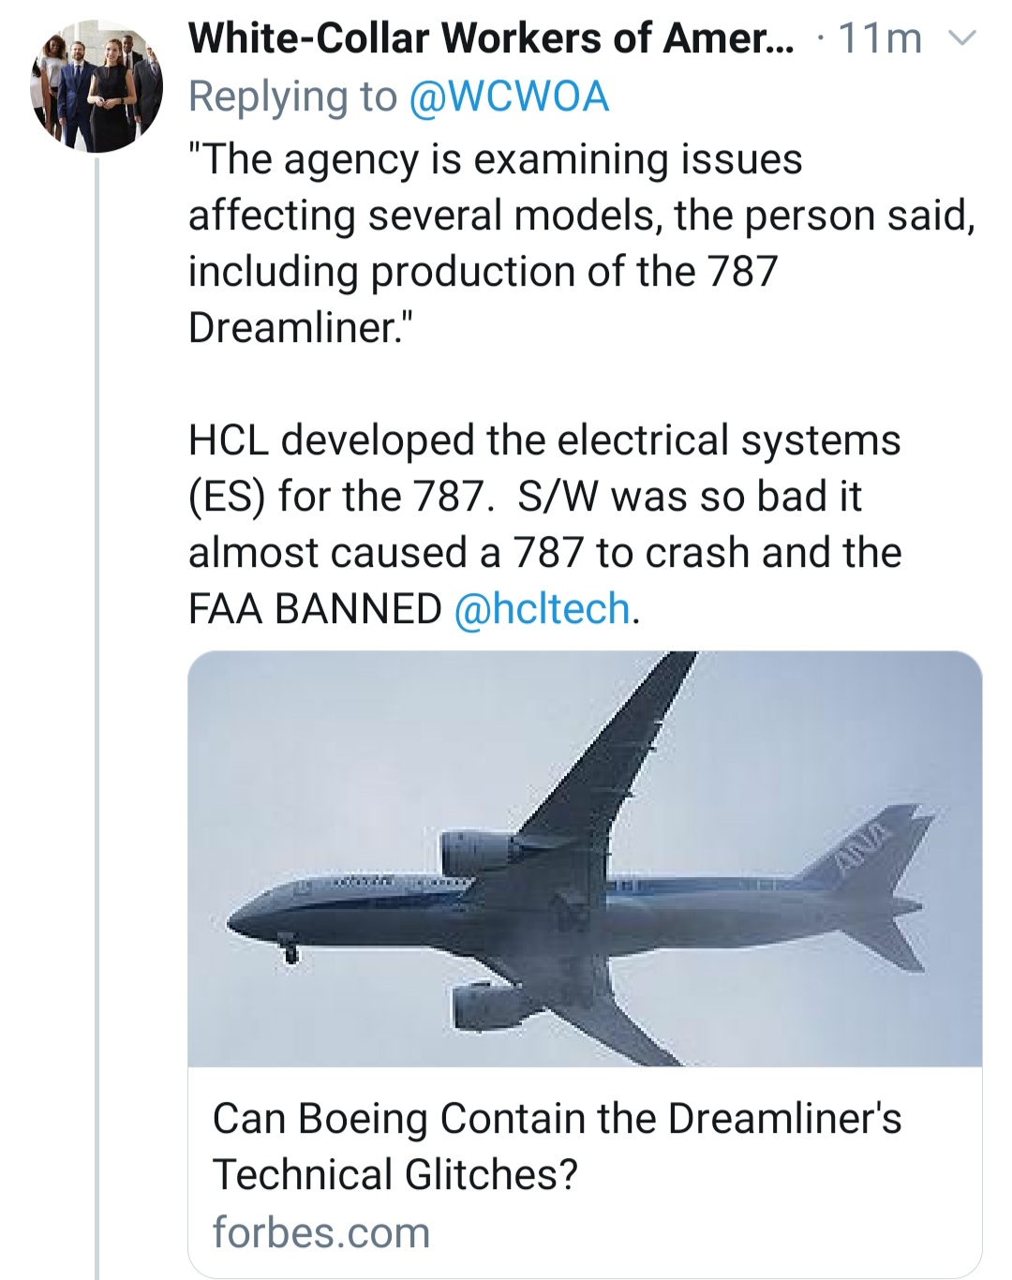Click the ANA tail logo in the photo
Image resolution: width=1012 pixels, height=1280 pixels.
pyautogui.click(x=859, y=848)
